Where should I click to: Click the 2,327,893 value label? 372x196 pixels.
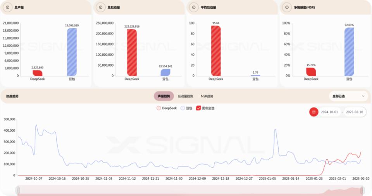38,68
